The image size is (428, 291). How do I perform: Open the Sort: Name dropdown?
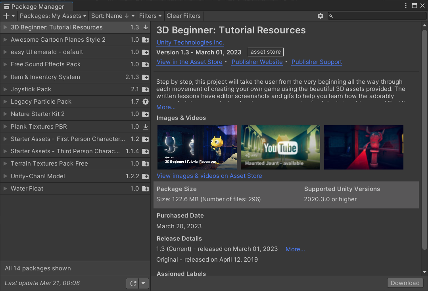(x=113, y=16)
